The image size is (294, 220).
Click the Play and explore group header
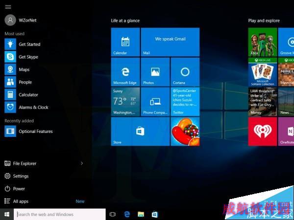point(264,21)
